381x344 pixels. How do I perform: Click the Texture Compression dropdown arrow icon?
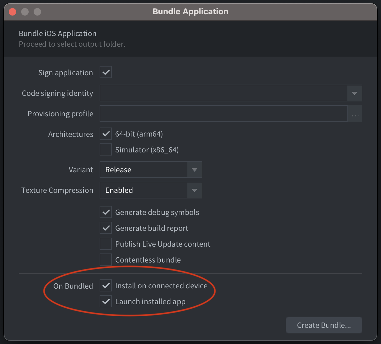point(194,190)
